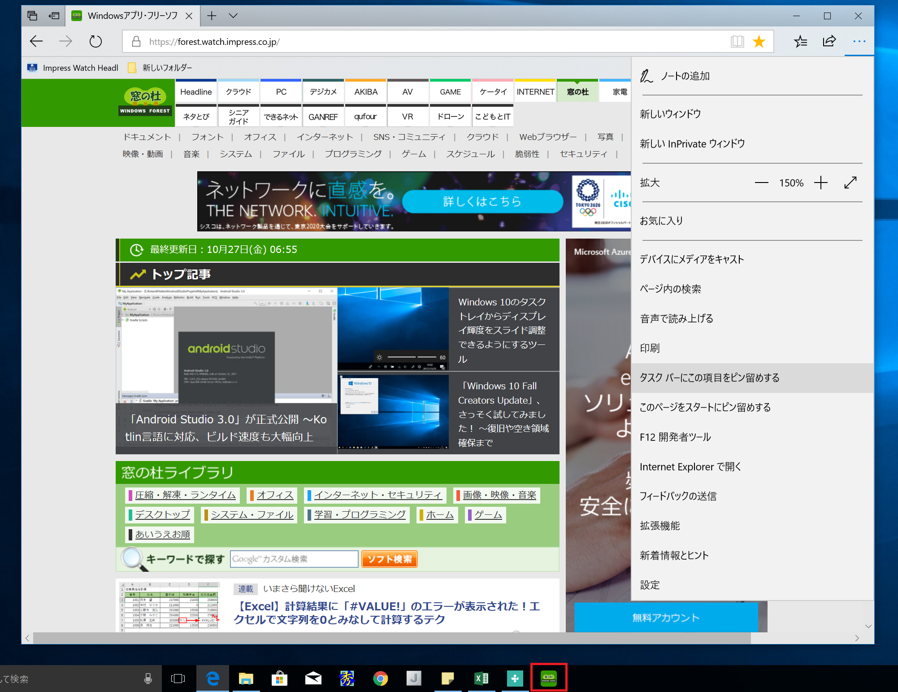Click the pinned 窓の杜 taskbar icon
This screenshot has width=898, height=692.
point(549,679)
